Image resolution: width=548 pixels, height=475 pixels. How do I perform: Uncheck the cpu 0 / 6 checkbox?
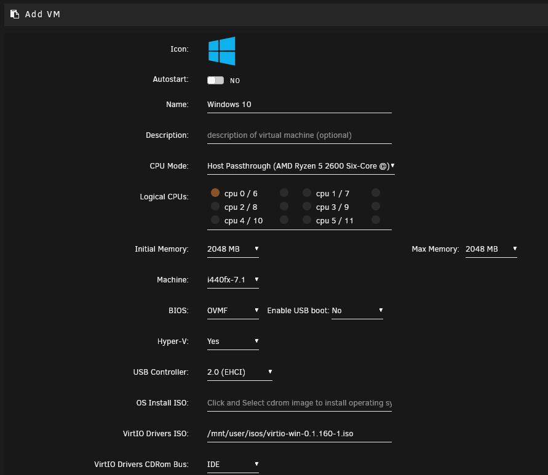click(215, 193)
